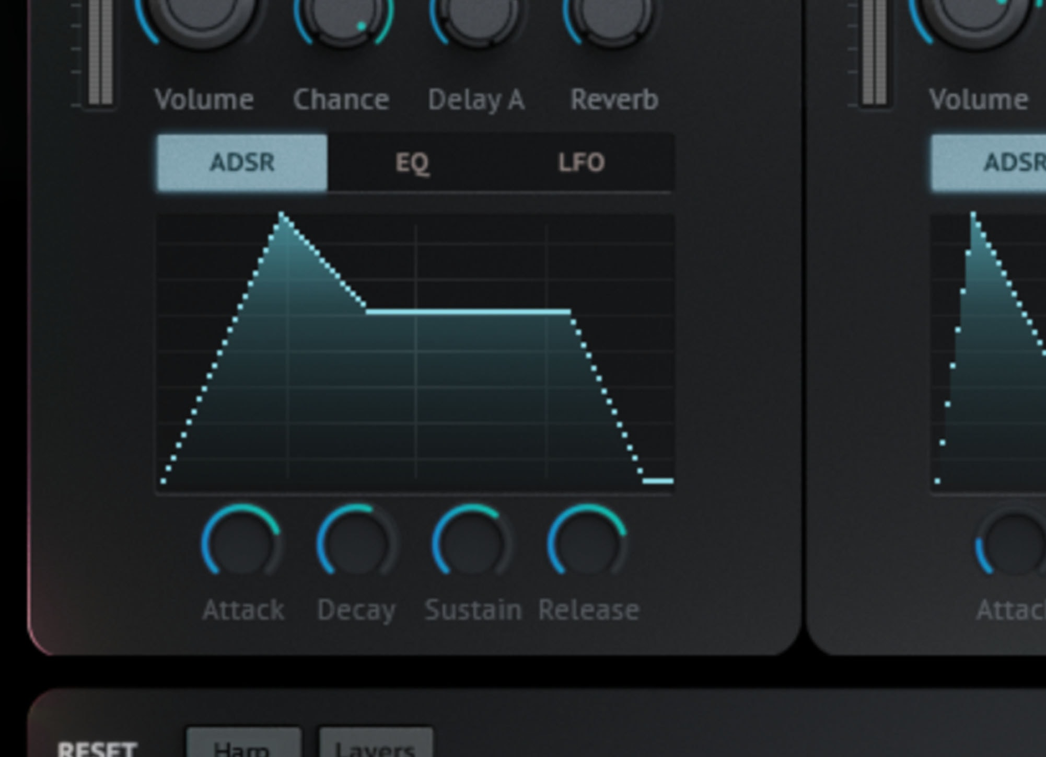Click the Harm button
Image resolution: width=1046 pixels, height=757 pixels.
pos(243,742)
